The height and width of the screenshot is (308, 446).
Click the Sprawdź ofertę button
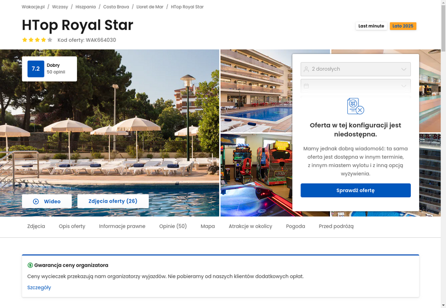pos(356,190)
